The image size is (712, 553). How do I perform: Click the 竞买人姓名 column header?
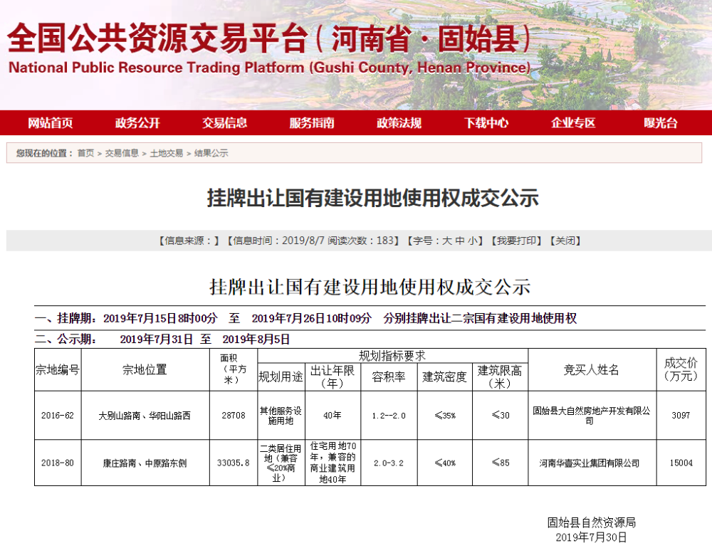[591, 370]
